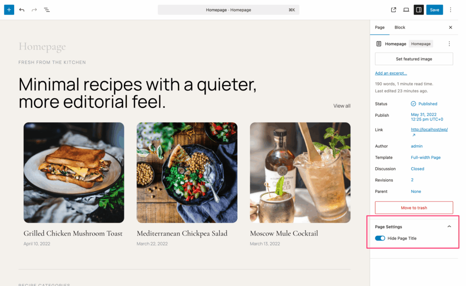Undo the last change
This screenshot has width=466, height=286.
point(22,10)
